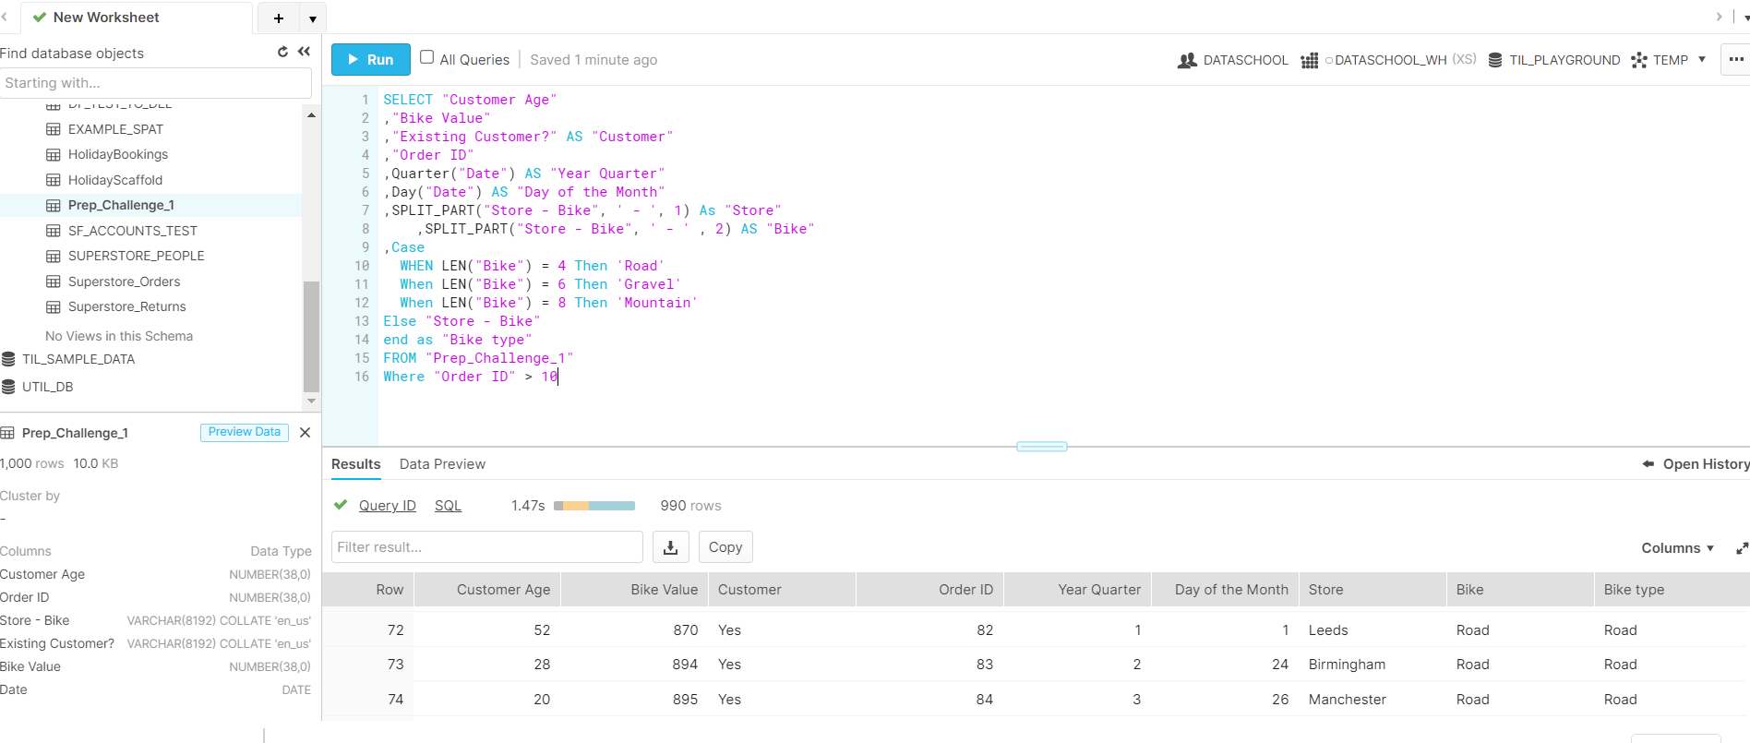1750x743 pixels.
Task: Click the TIL_PLAYGROUND database icon
Action: point(1495,60)
